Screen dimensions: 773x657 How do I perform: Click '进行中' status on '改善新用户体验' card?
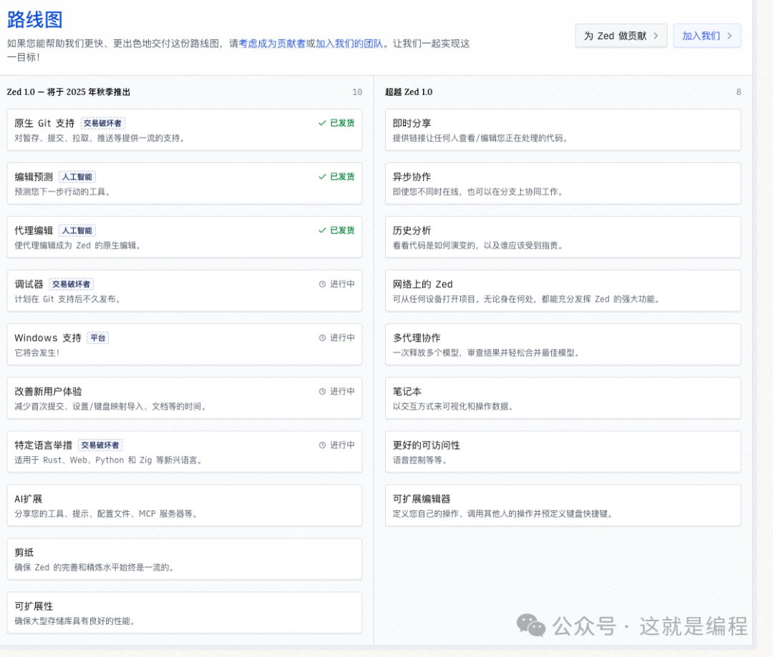pyautogui.click(x=342, y=392)
